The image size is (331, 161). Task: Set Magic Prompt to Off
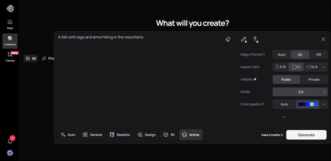pyautogui.click(x=319, y=54)
